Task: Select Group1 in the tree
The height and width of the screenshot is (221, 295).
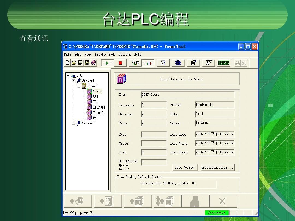Action: [93, 86]
